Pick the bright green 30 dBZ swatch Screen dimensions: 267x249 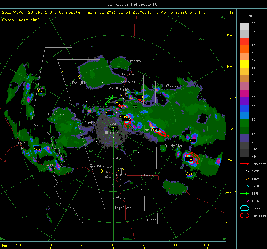(244, 123)
